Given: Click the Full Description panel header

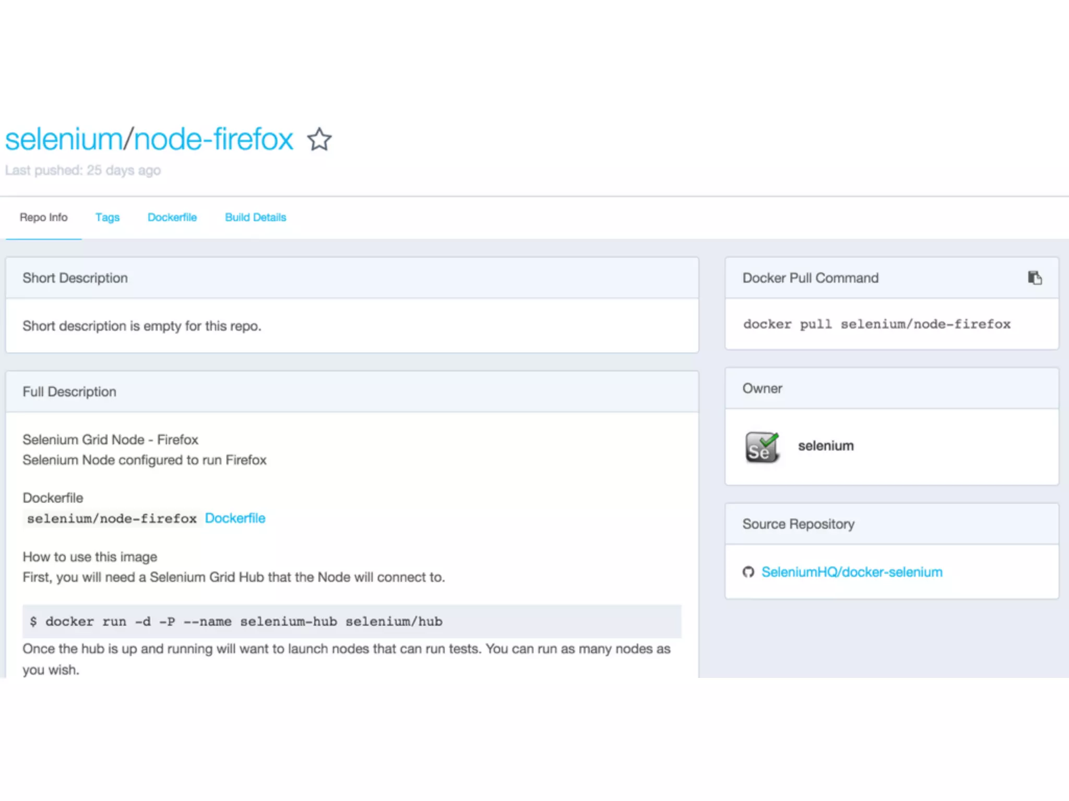Looking at the screenshot, I should pos(69,392).
